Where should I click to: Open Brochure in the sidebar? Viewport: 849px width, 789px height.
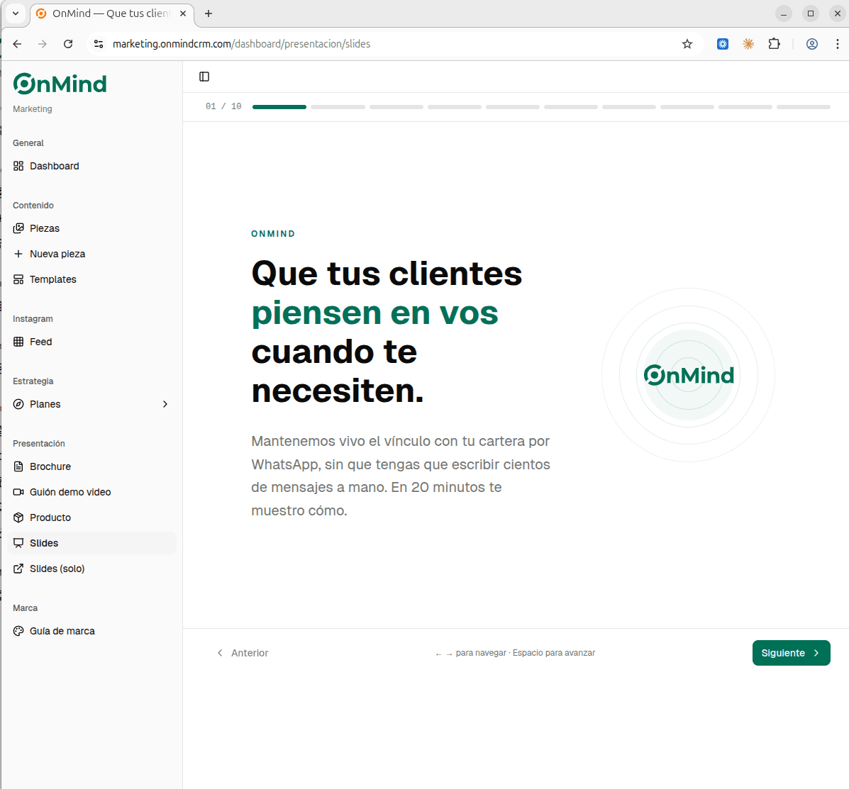point(92,466)
